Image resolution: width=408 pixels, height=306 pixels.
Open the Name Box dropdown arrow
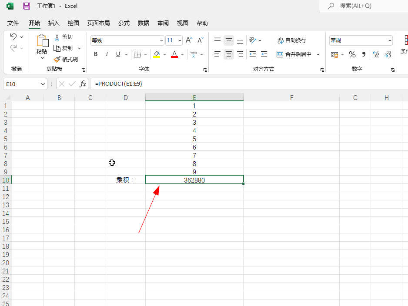click(43, 84)
